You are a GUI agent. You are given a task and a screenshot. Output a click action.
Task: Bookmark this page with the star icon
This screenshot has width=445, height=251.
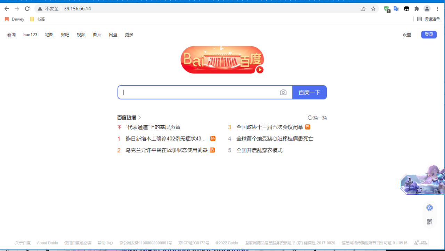point(373,9)
